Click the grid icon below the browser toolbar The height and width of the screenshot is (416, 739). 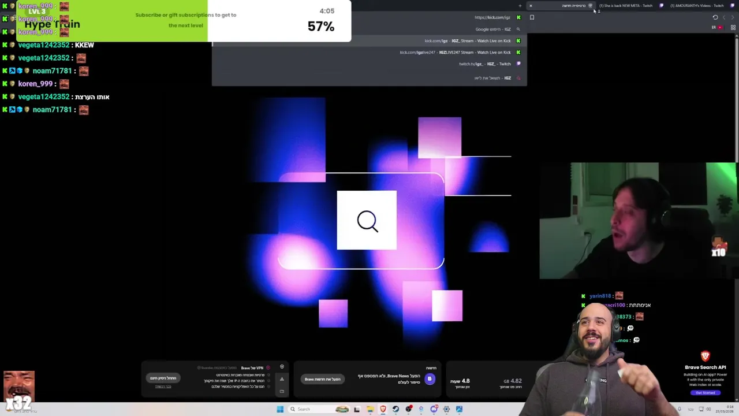(x=733, y=27)
